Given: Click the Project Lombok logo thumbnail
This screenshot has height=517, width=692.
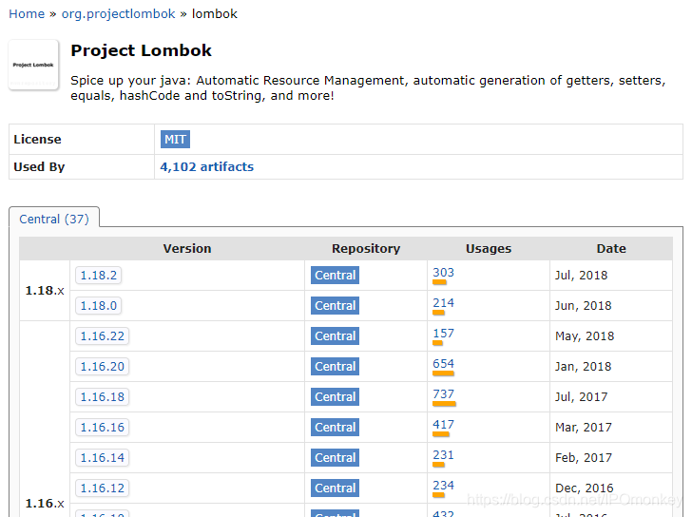Looking at the screenshot, I should (x=33, y=65).
